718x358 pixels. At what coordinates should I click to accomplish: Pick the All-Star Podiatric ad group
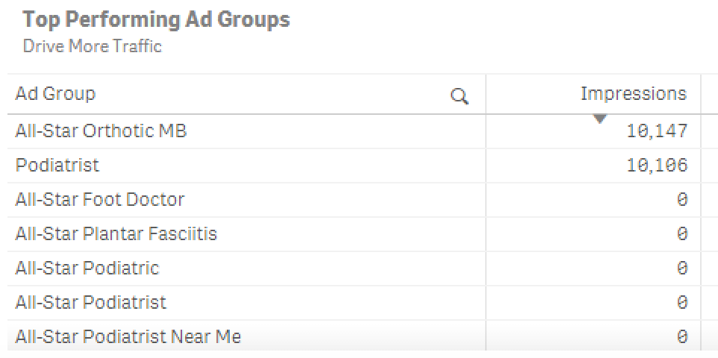pyautogui.click(x=87, y=268)
